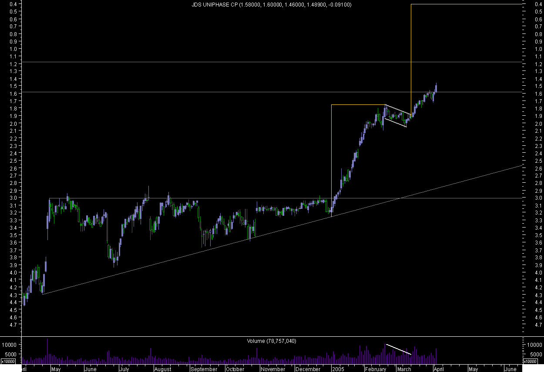Select the October label on time axis

(x=235, y=369)
